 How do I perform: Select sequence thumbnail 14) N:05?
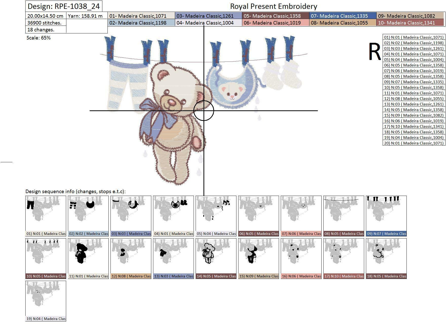tap(216, 259)
